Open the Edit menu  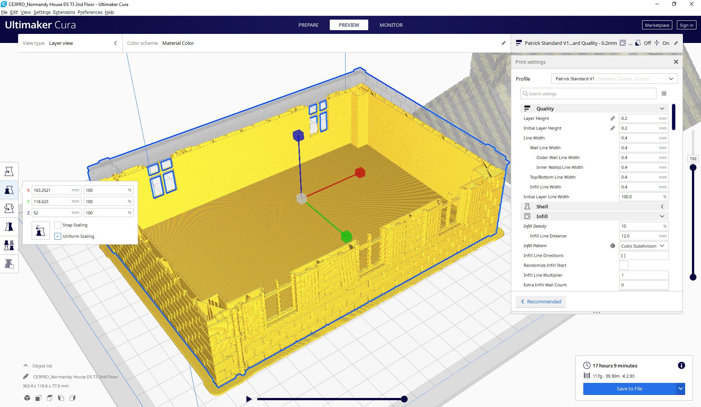(14, 12)
